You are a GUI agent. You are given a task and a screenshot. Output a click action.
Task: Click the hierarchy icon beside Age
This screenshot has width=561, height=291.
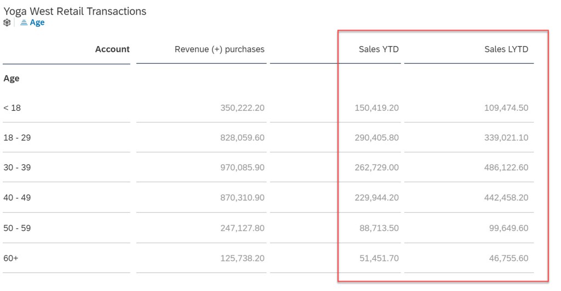point(24,23)
